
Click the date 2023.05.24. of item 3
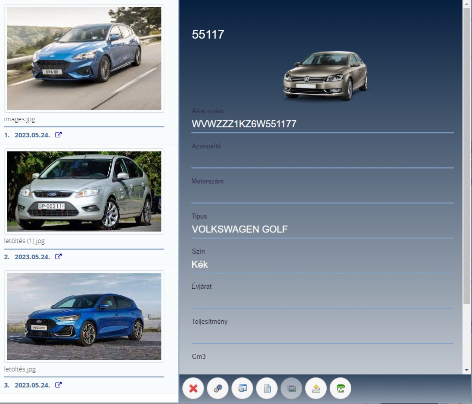(32, 385)
